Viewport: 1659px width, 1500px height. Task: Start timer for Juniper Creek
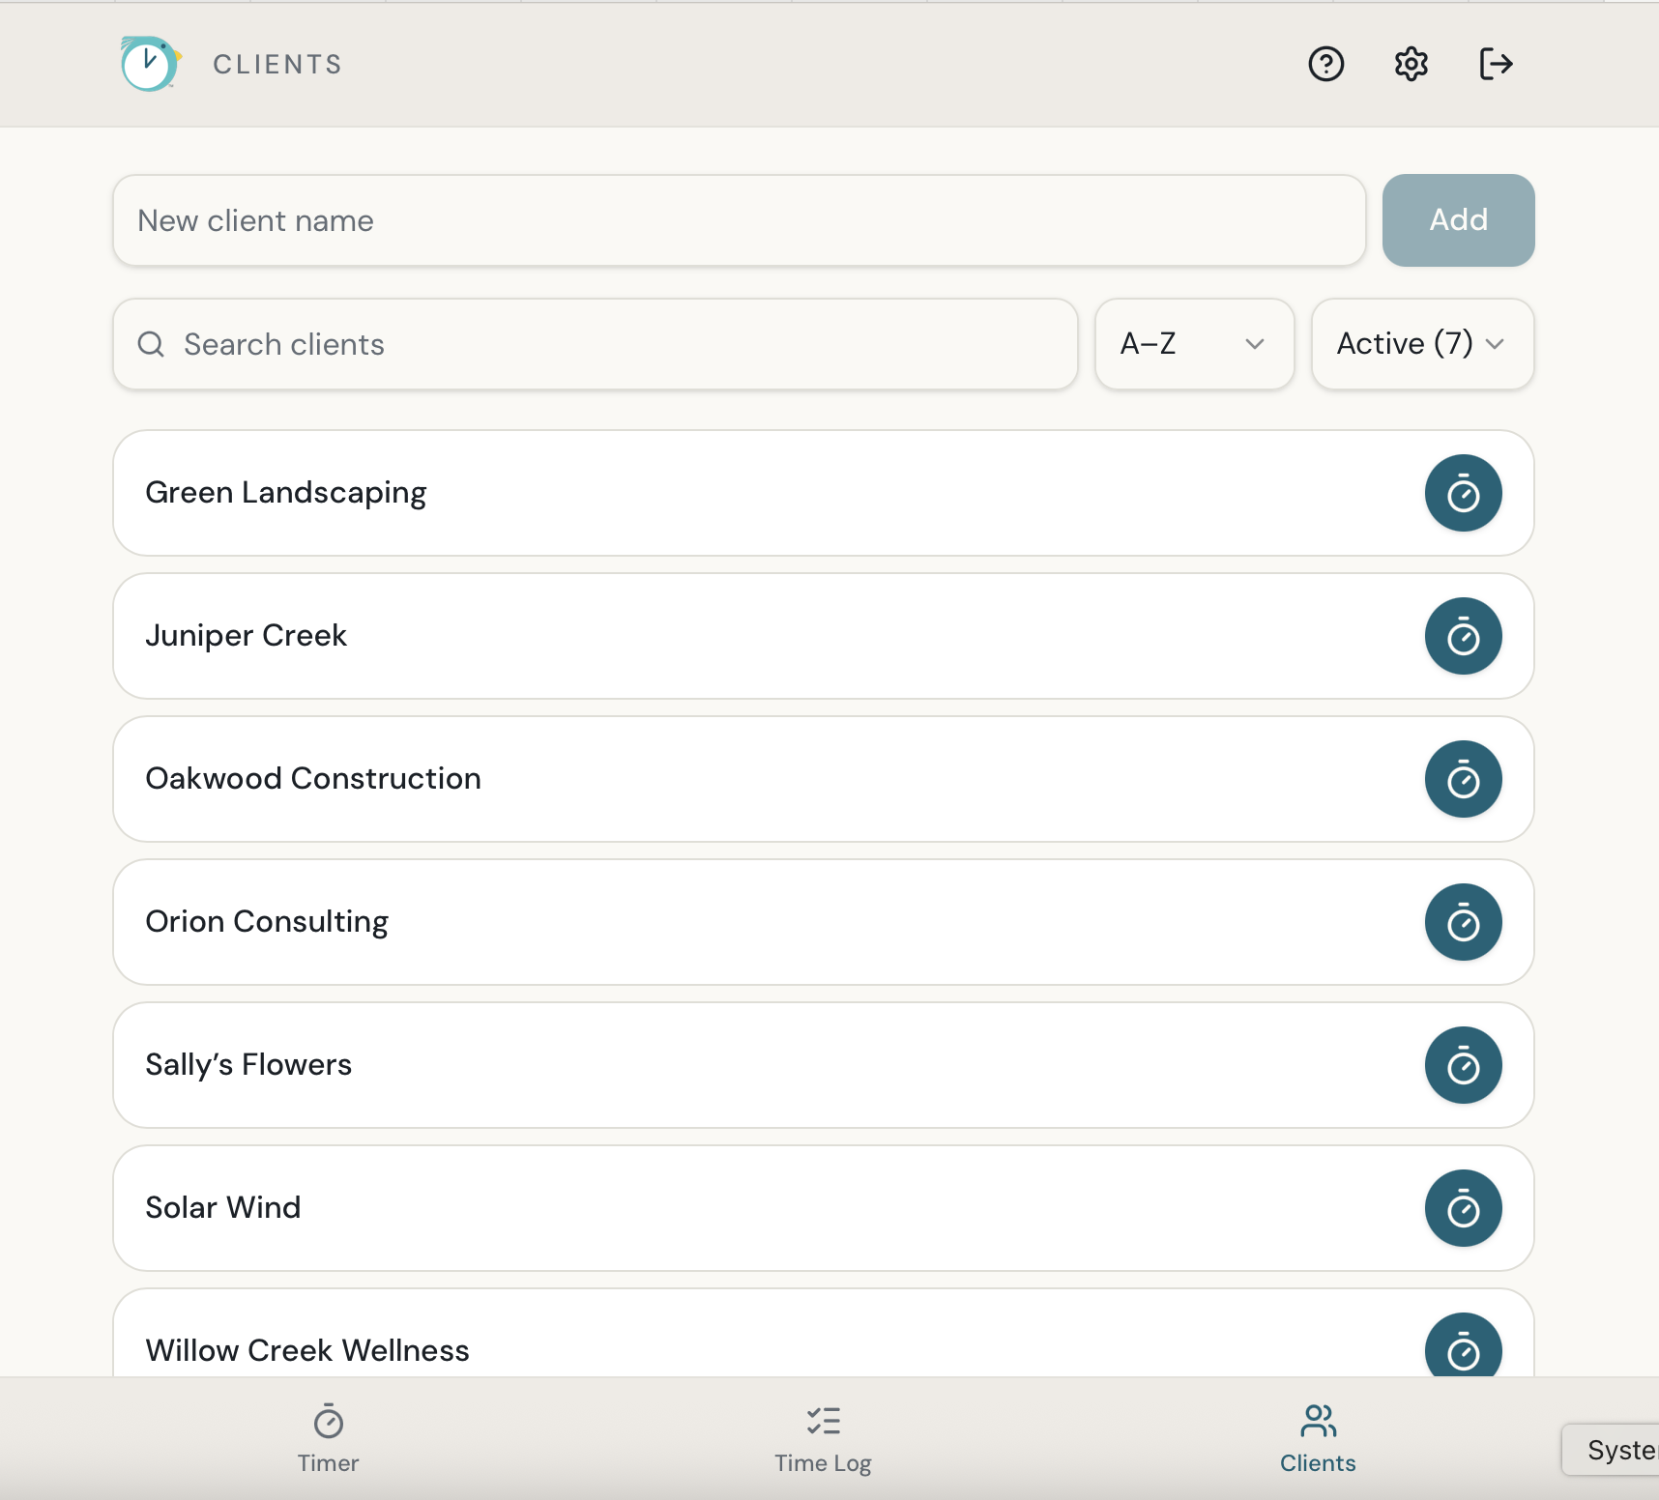pyautogui.click(x=1464, y=636)
